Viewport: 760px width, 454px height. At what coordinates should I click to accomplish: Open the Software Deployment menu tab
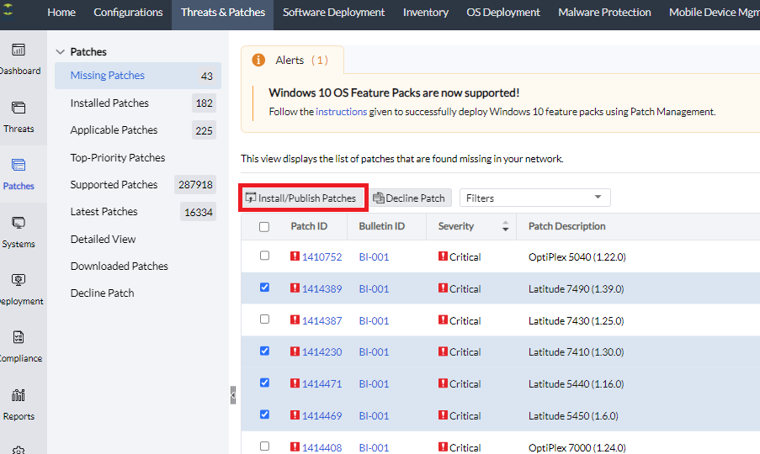tap(333, 13)
